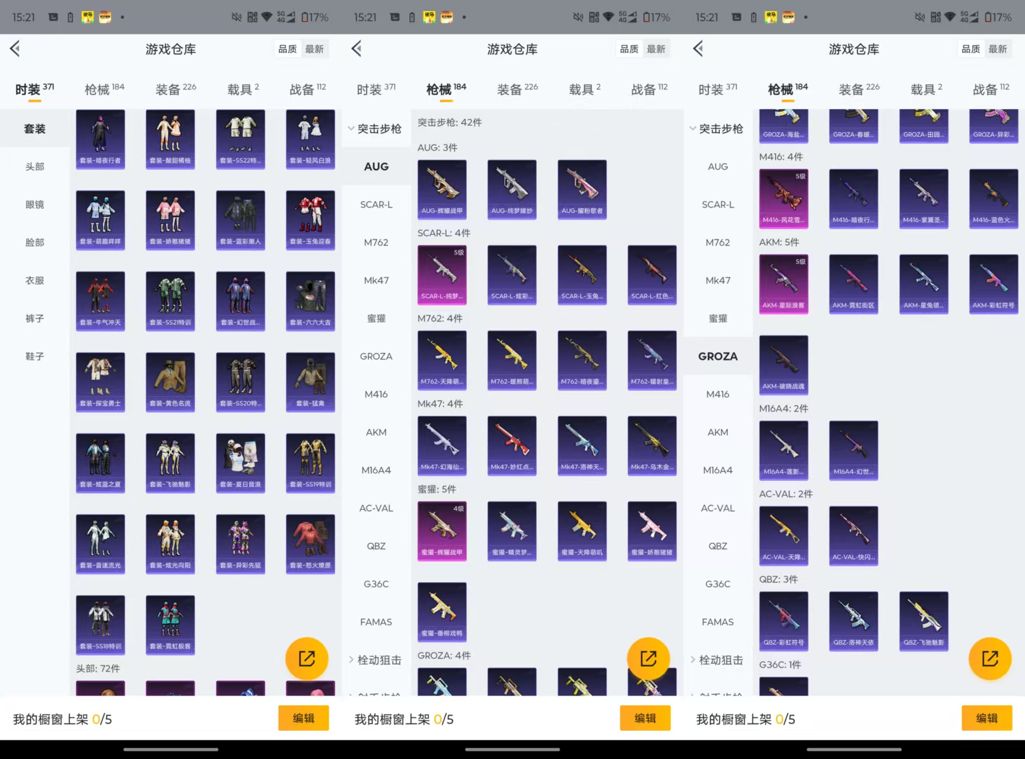Collapse 突击步枪 category on AUG-selected screen
This screenshot has height=759, width=1025.
click(375, 129)
